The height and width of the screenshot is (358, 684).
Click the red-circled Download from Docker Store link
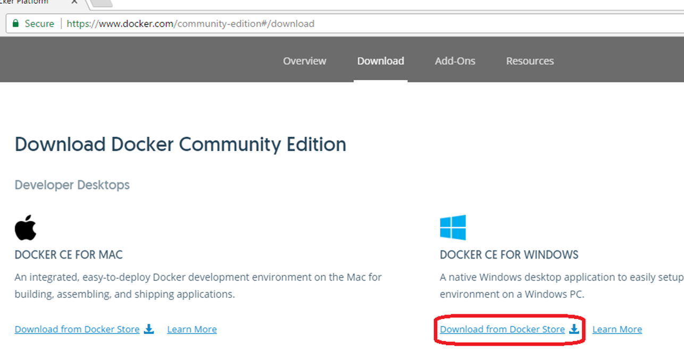click(x=502, y=329)
